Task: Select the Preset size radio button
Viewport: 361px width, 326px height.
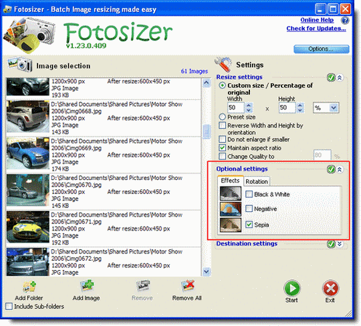Action: pos(222,117)
